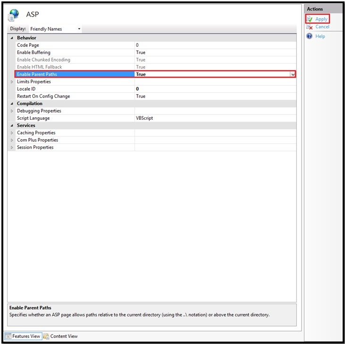
Task: Collapse the Compilation section
Action: (12, 104)
